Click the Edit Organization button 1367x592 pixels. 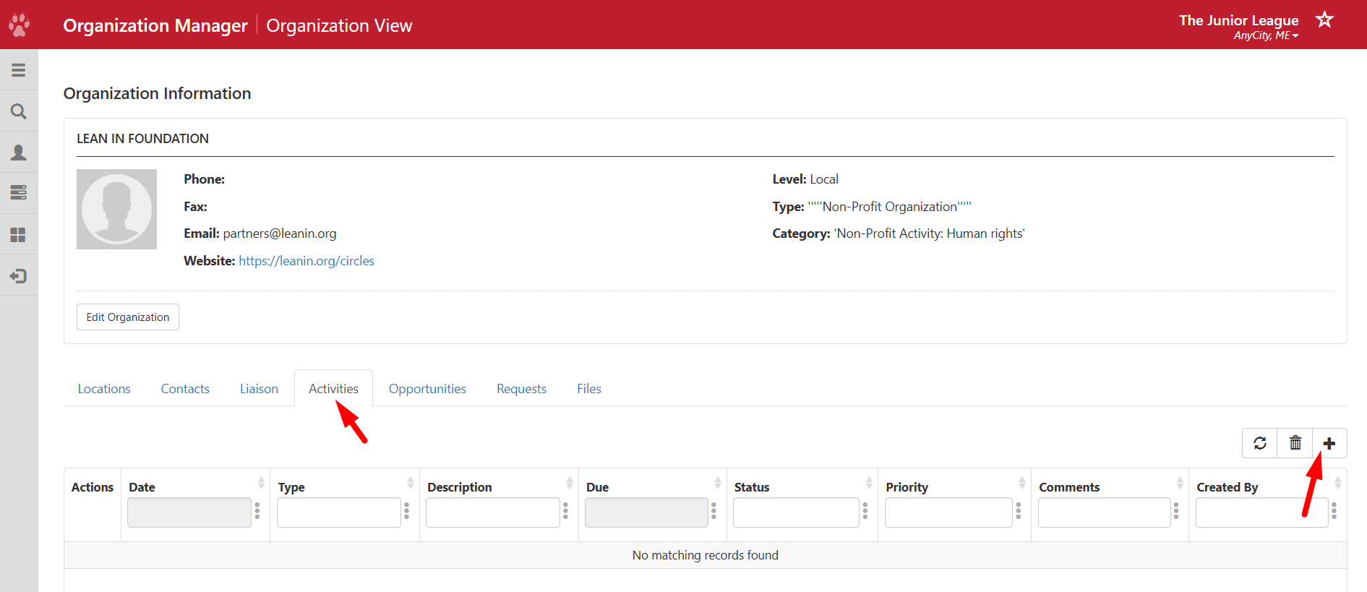point(128,317)
